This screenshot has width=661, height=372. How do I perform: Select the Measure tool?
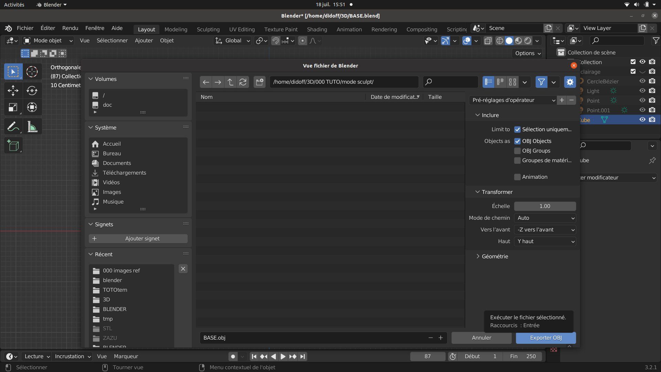pos(32,127)
